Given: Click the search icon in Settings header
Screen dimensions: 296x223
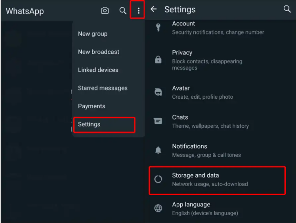Looking at the screenshot, I should (x=287, y=9).
